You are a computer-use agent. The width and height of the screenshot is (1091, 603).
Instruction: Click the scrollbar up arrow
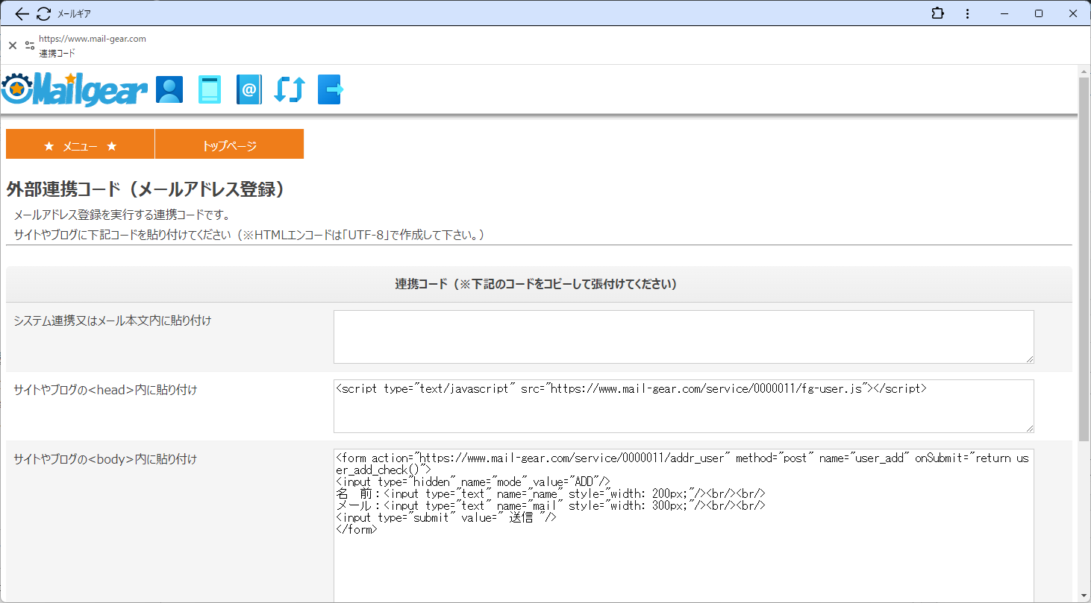pyautogui.click(x=1084, y=71)
